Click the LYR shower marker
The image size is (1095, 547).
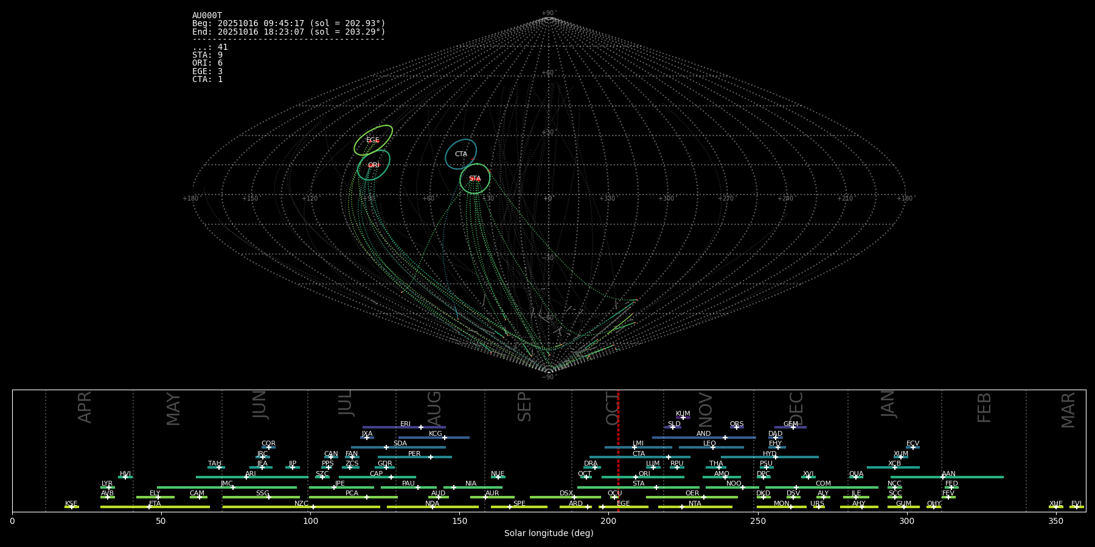click(x=109, y=487)
